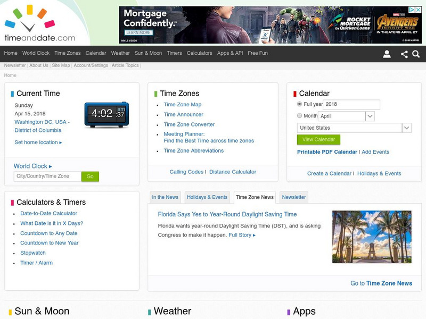Screen dimensions: 426x319
Task: Open the Time Zone Converter link
Action: pyautogui.click(x=189, y=124)
